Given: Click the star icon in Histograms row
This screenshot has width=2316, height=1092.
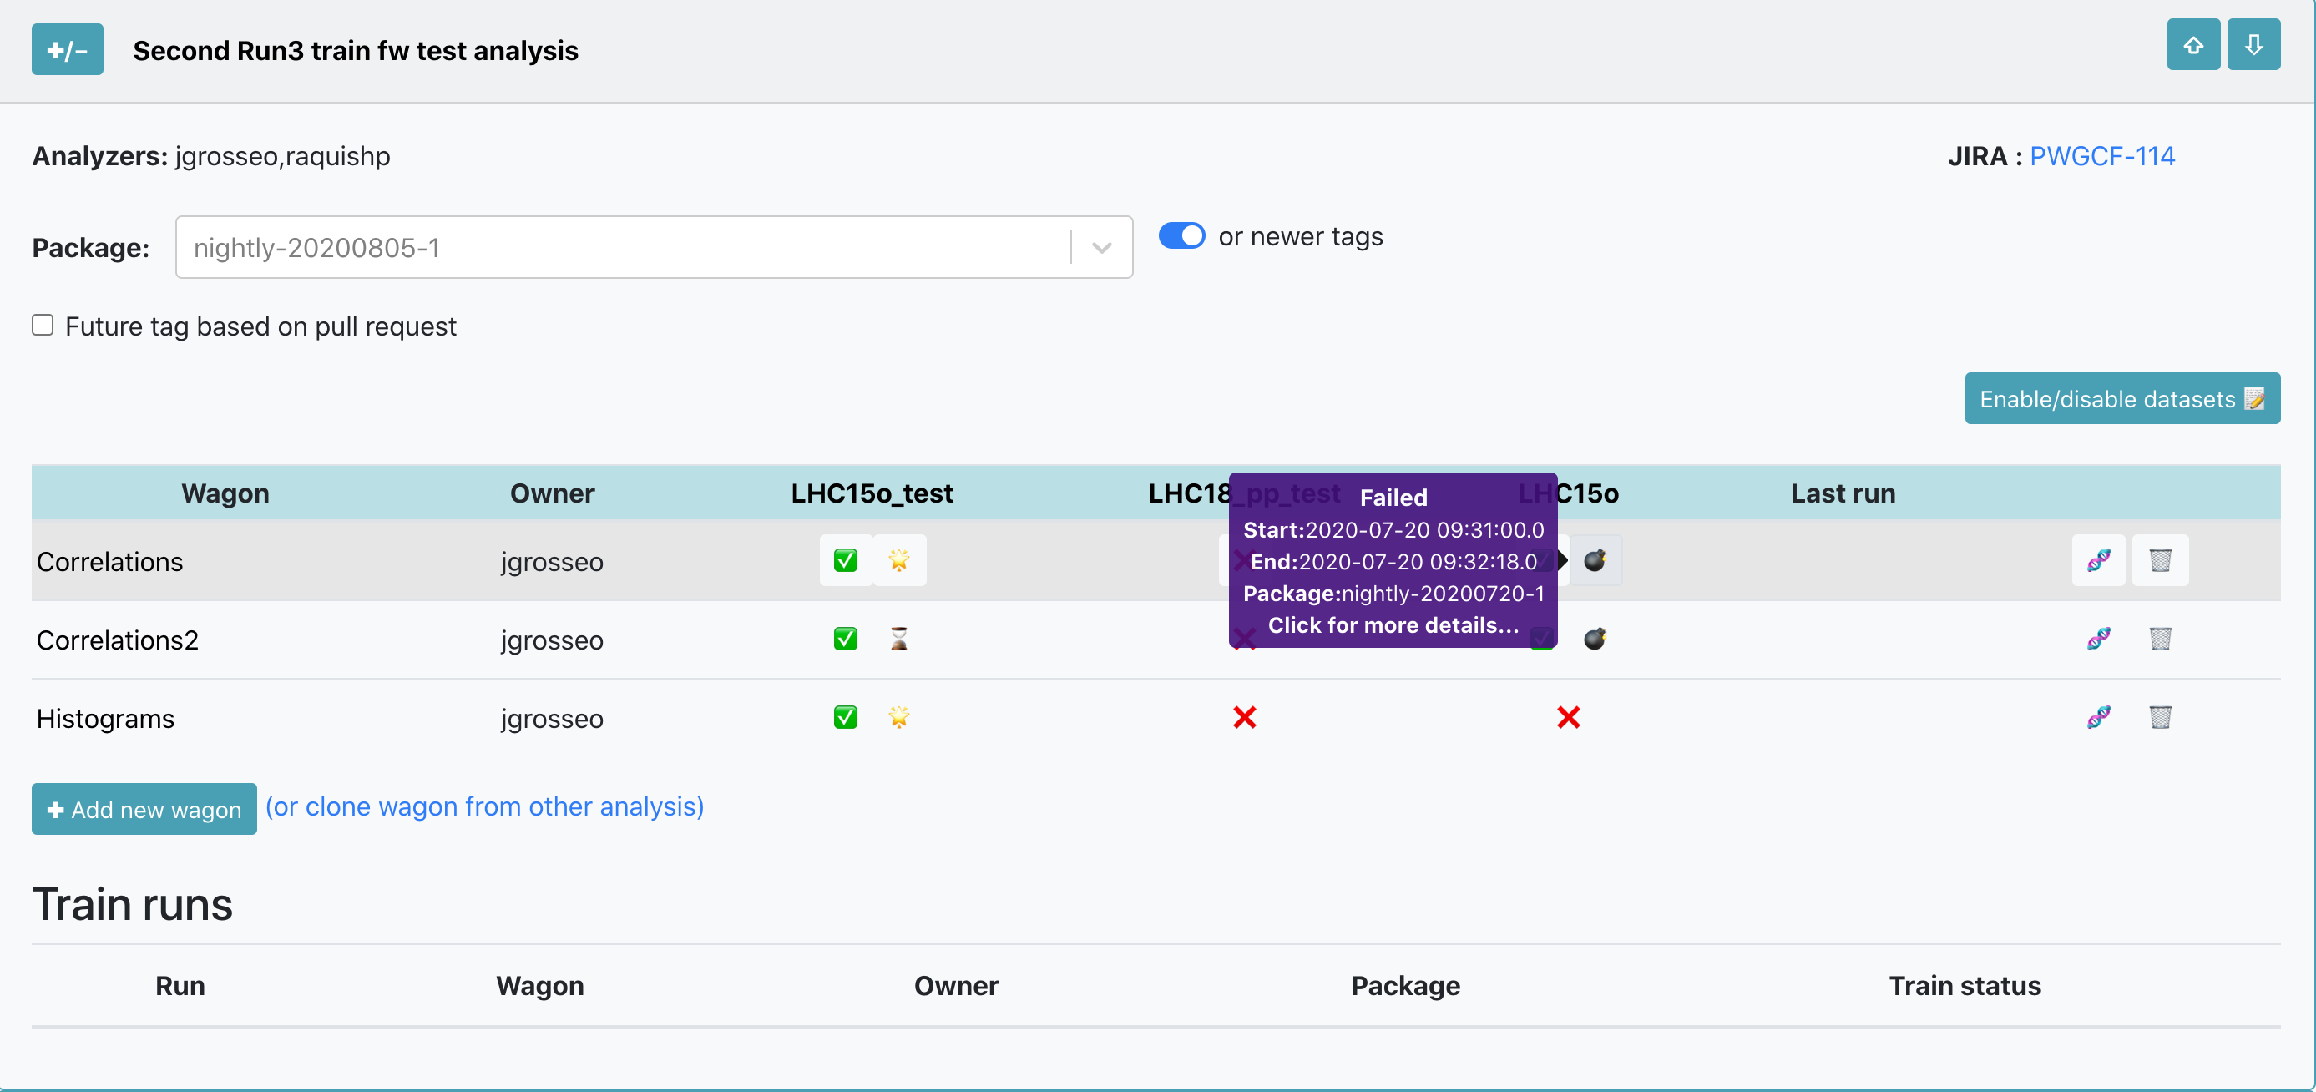Looking at the screenshot, I should [x=898, y=717].
